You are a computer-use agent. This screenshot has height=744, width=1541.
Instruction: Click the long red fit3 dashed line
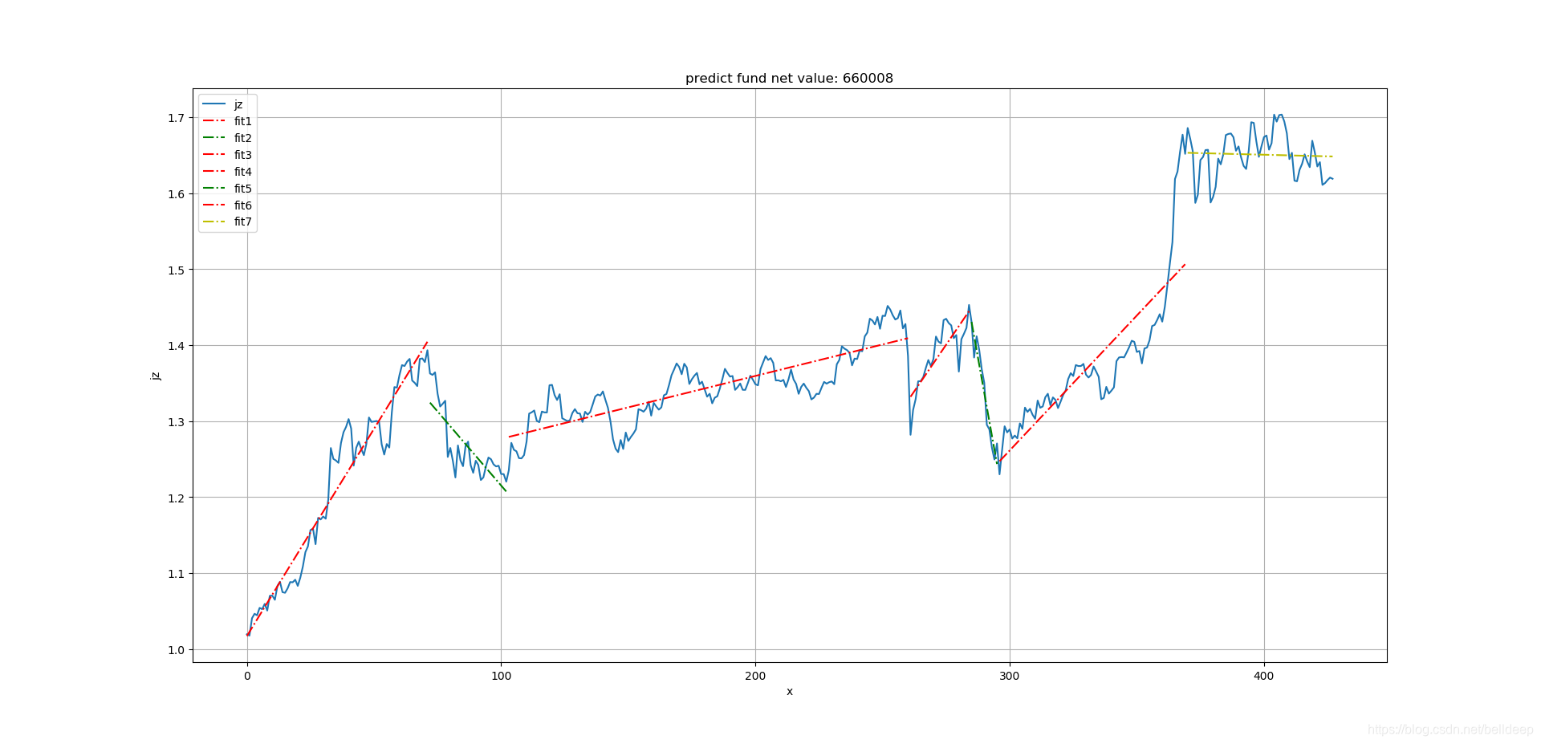[708, 388]
